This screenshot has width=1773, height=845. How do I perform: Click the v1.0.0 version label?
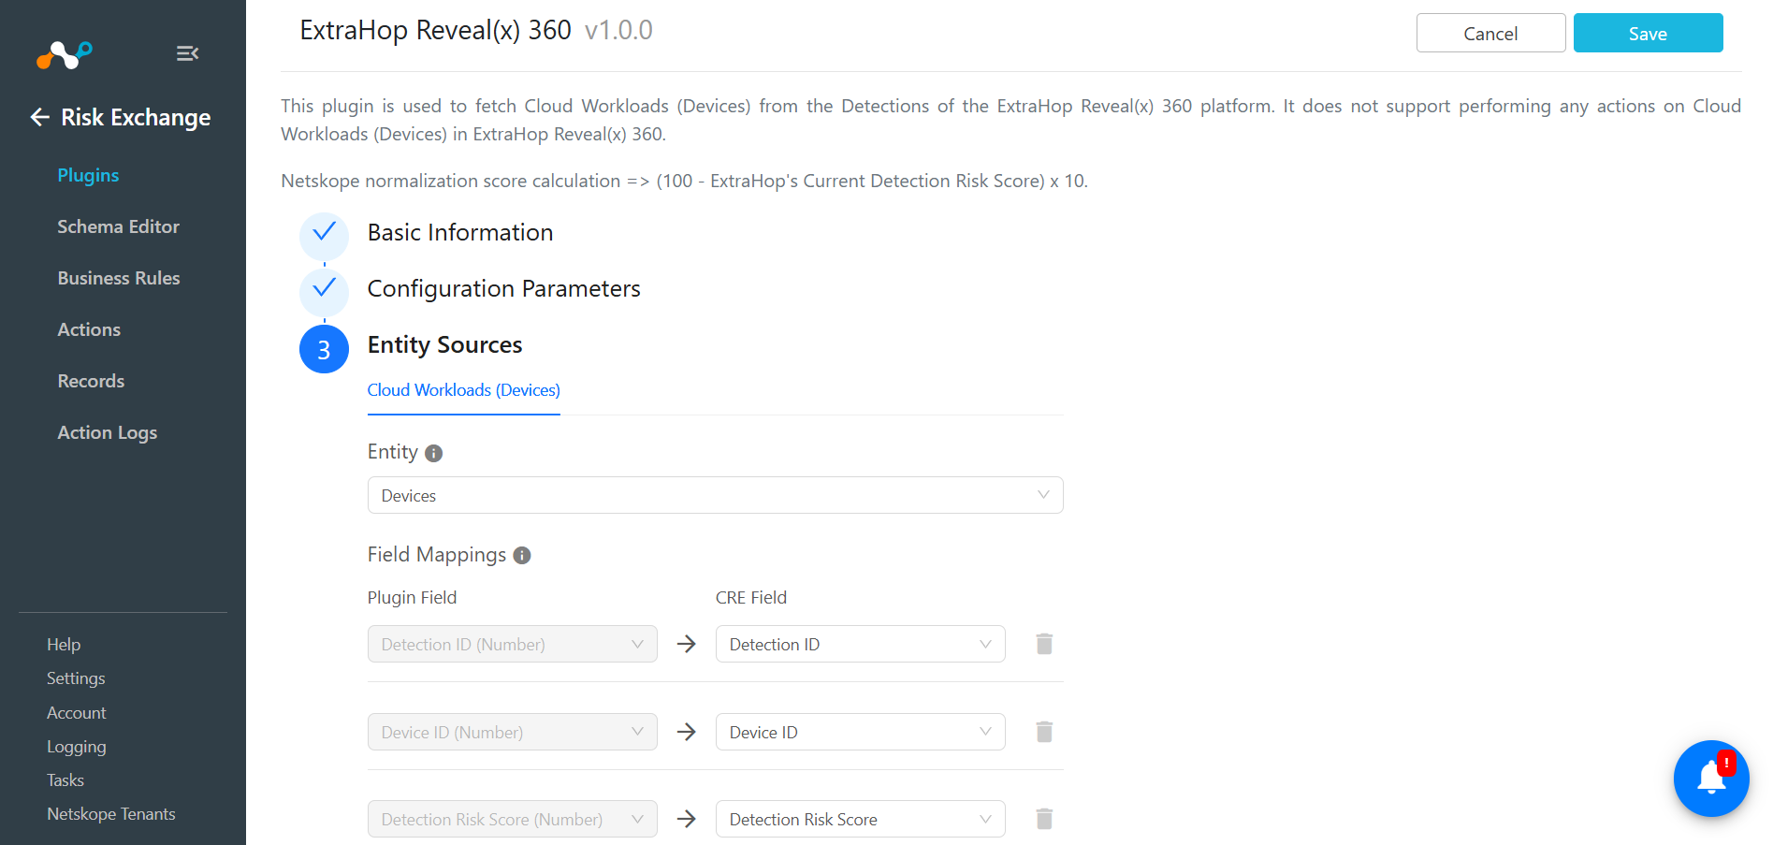[618, 30]
